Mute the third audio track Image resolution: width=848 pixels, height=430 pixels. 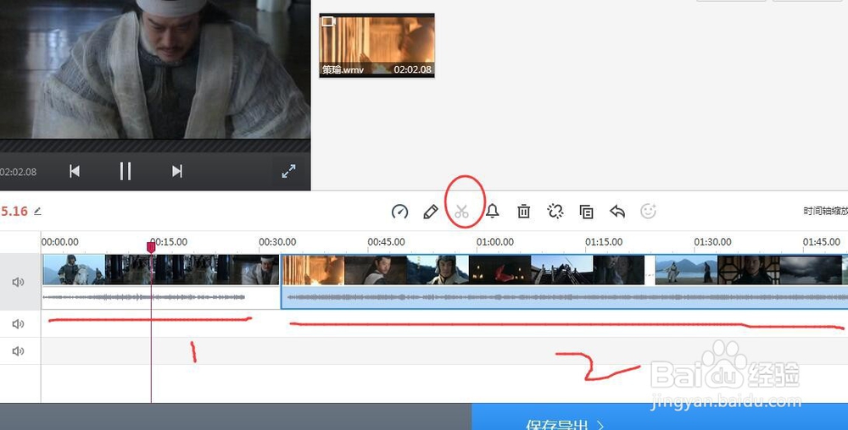(19, 351)
